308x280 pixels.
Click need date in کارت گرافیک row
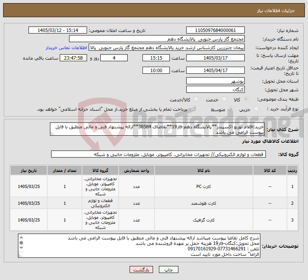point(28,220)
